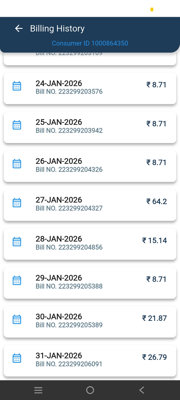This screenshot has width=180, height=400.
Task: Click calendar icon for 28-JAN-2026 bill
Action: (17, 242)
